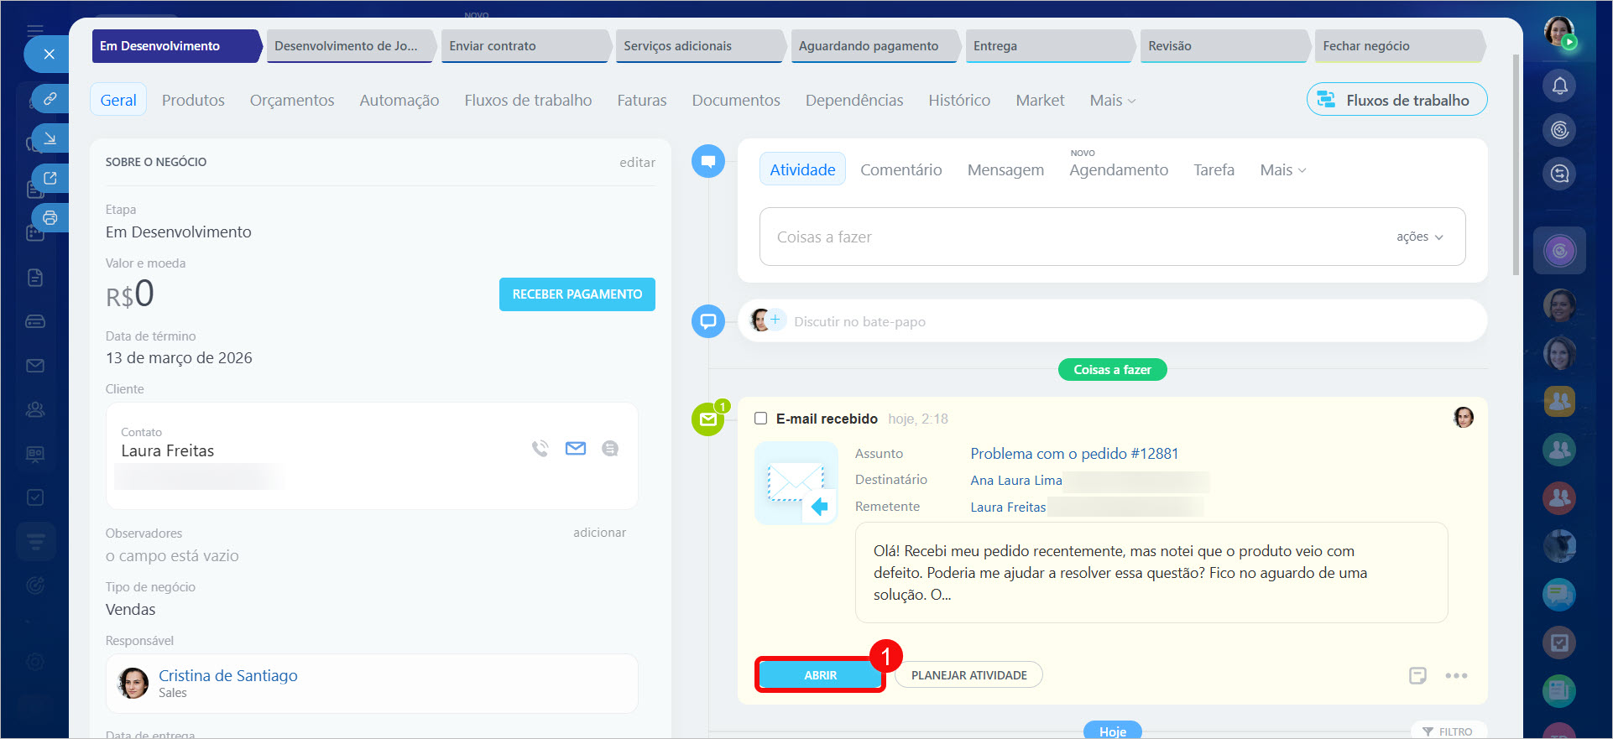Screen dimensions: 1613x739
Task: Click the ABRIR button on the email
Action: (819, 675)
